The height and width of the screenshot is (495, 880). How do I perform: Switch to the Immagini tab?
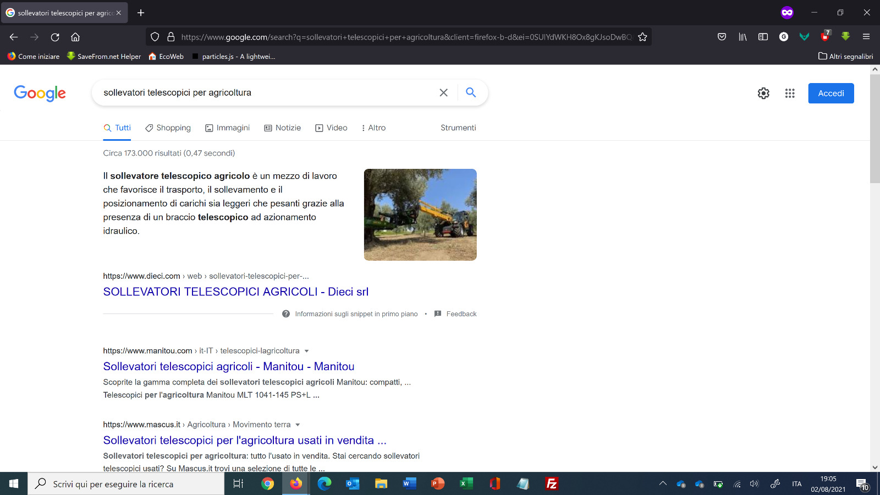(x=227, y=128)
